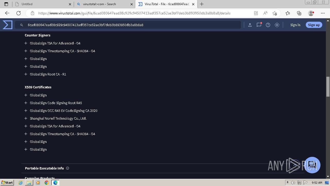Click the browser back arrow
330x186 pixels.
pos(7,13)
